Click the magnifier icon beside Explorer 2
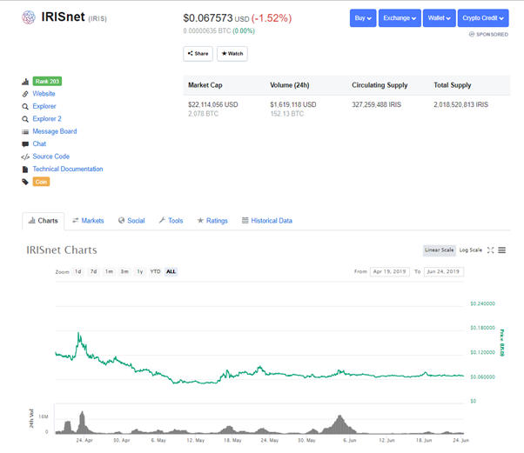Screen dimensions: 524x453 (25, 119)
